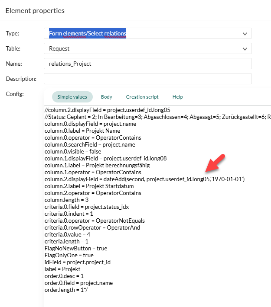The width and height of the screenshot is (271, 307).
Task: Open the Creation script tab
Action: 142,97
